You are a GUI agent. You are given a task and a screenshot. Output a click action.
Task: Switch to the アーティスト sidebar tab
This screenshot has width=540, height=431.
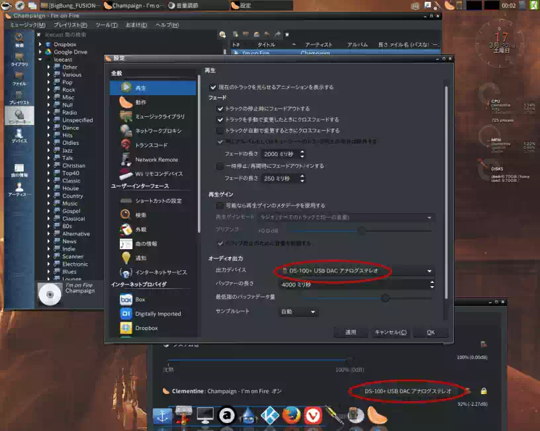click(19, 190)
